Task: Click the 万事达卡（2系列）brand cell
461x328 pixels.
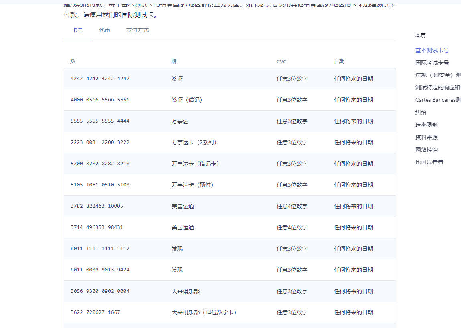Action: pyautogui.click(x=194, y=142)
